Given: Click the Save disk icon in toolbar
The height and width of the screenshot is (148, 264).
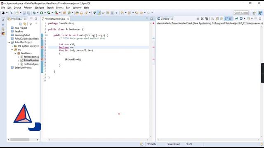Looking at the screenshot, I should click(x=24, y=13).
